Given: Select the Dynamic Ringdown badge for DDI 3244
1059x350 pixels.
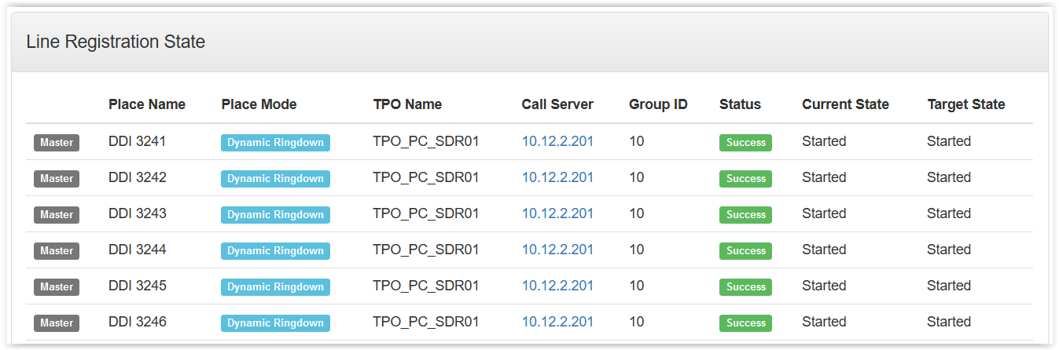Looking at the screenshot, I should coord(275,251).
